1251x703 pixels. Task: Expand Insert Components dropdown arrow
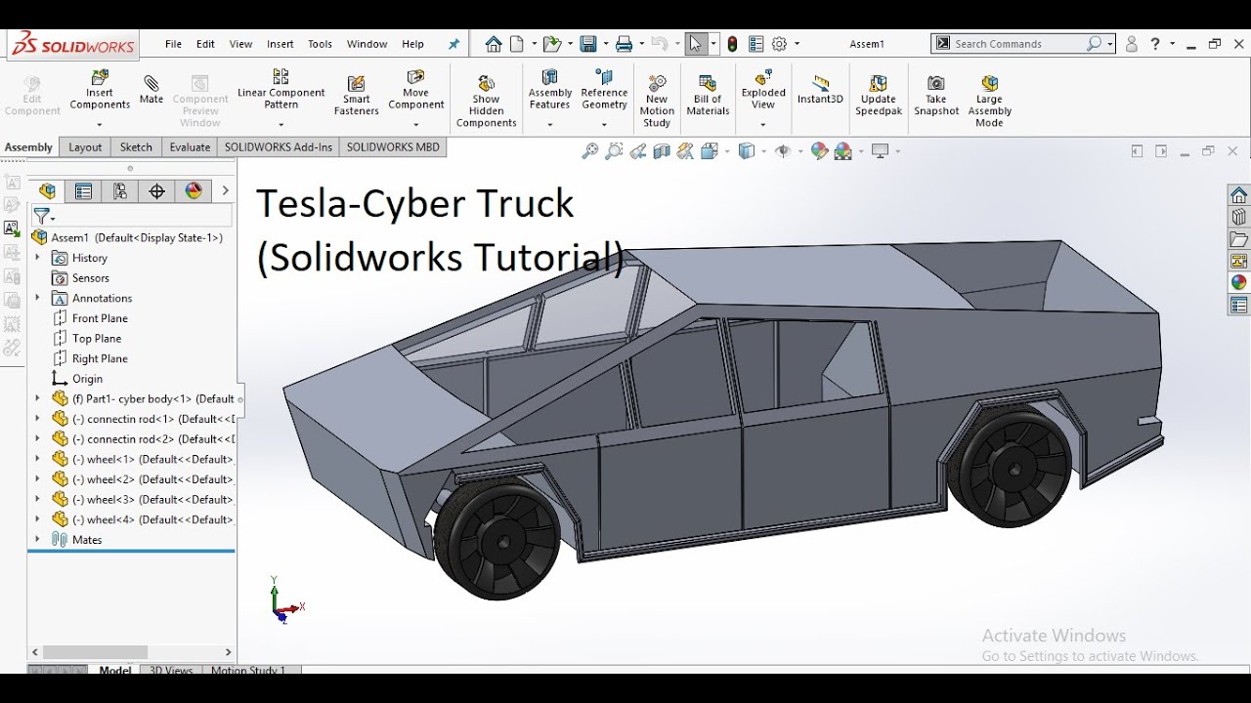(x=100, y=125)
